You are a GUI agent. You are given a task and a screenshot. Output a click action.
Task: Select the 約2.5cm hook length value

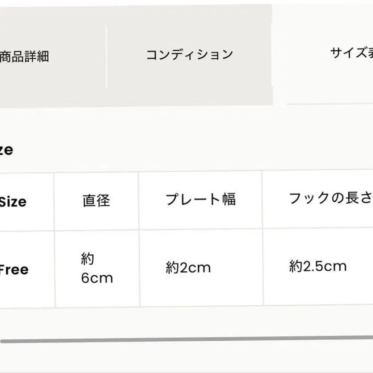(x=318, y=267)
